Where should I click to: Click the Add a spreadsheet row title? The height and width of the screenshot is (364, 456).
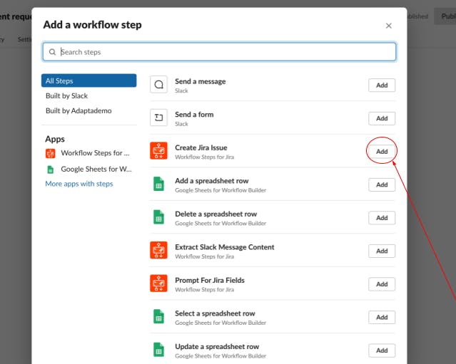point(212,181)
